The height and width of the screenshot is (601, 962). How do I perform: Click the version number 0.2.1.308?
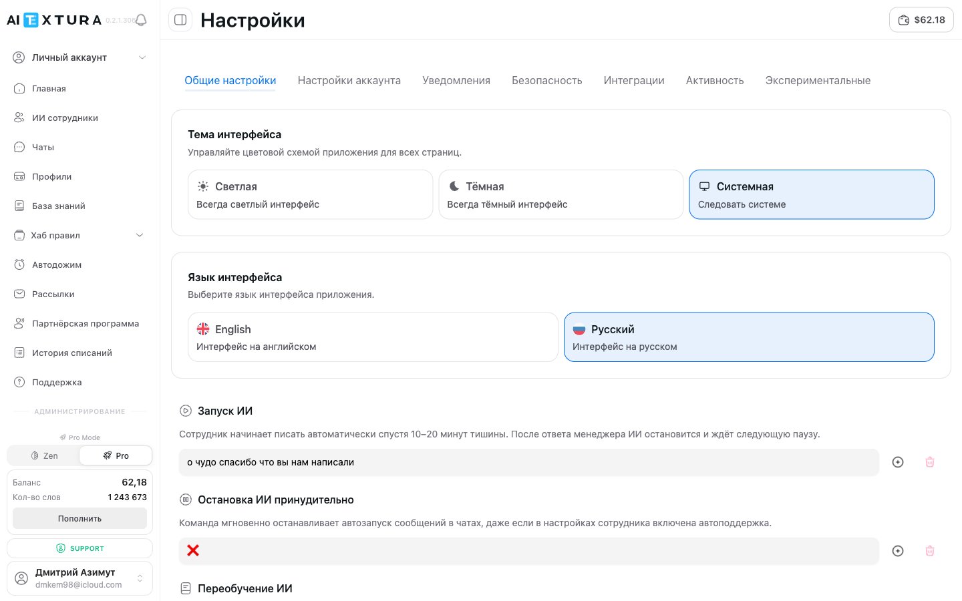click(x=120, y=21)
